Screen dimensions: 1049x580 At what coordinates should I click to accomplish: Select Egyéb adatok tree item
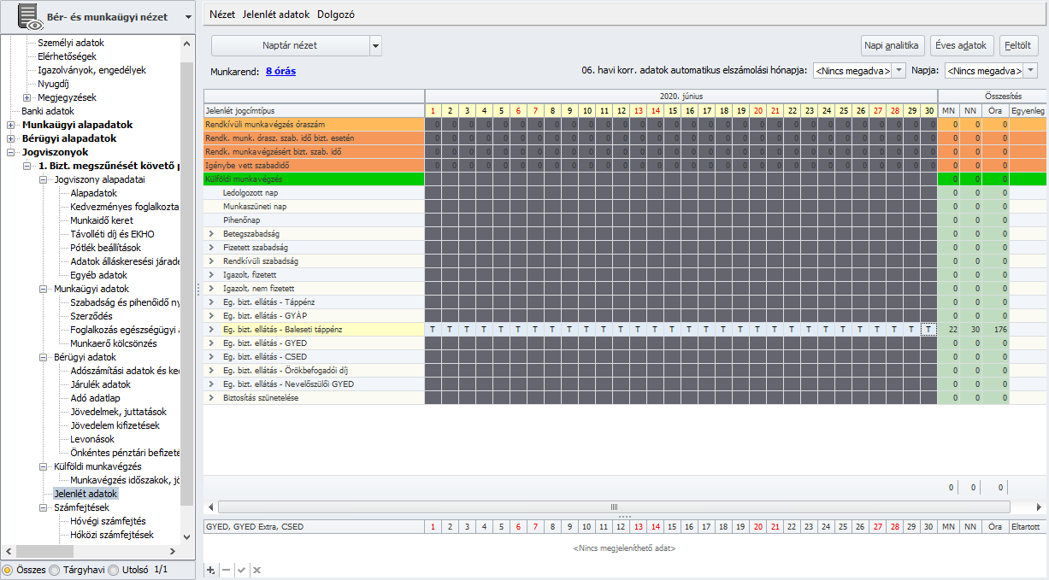[x=98, y=275]
